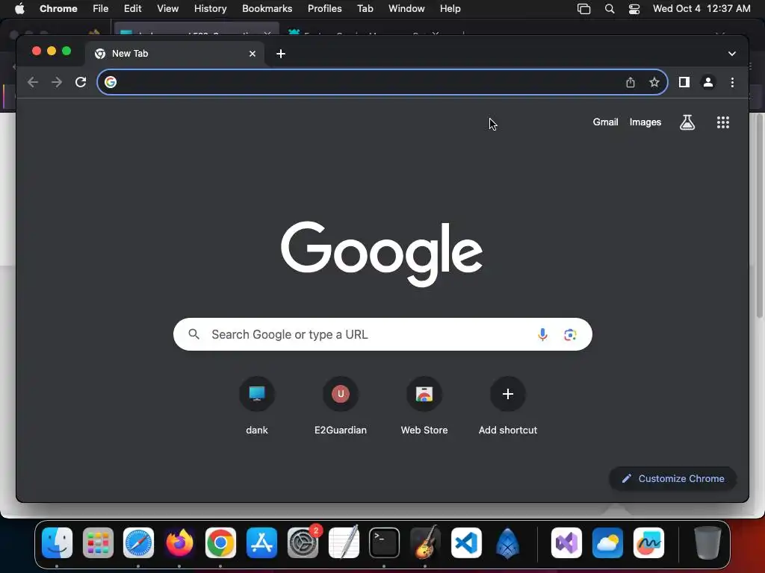Open the Google apps grid
765x573 pixels.
(x=723, y=122)
